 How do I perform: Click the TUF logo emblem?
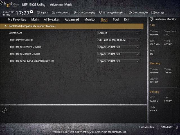point(8,4)
